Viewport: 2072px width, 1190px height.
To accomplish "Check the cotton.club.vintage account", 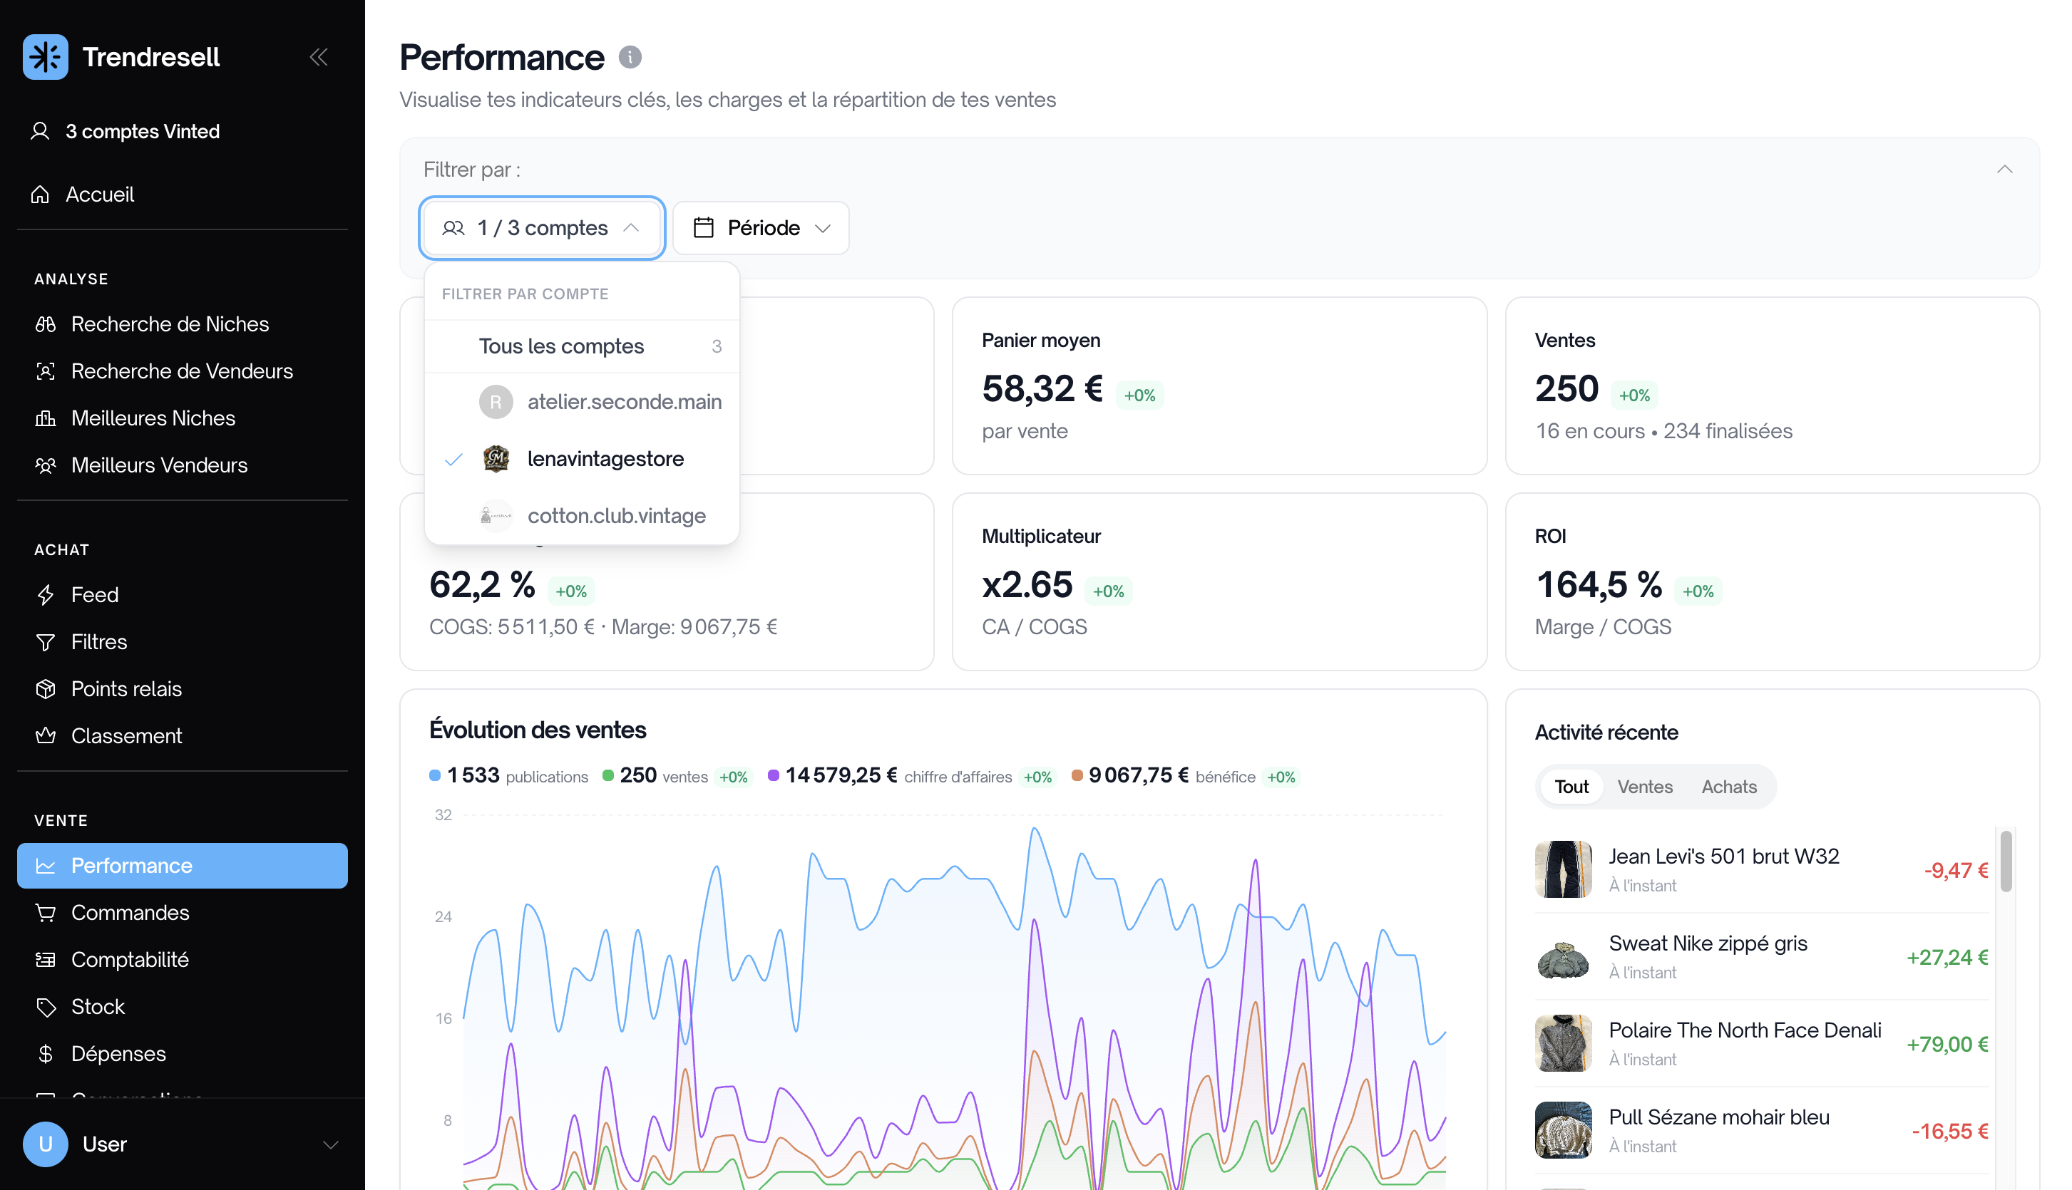I will click(581, 516).
